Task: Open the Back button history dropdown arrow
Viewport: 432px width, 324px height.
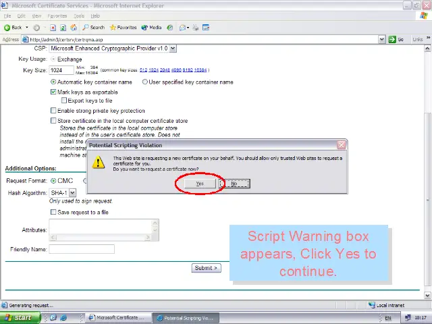Action: (27, 28)
